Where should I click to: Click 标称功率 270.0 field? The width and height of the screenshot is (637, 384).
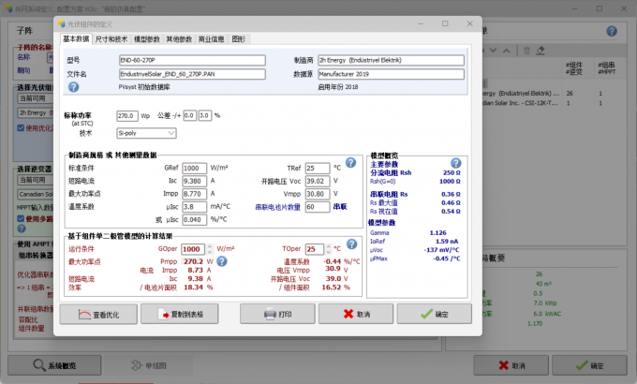127,116
